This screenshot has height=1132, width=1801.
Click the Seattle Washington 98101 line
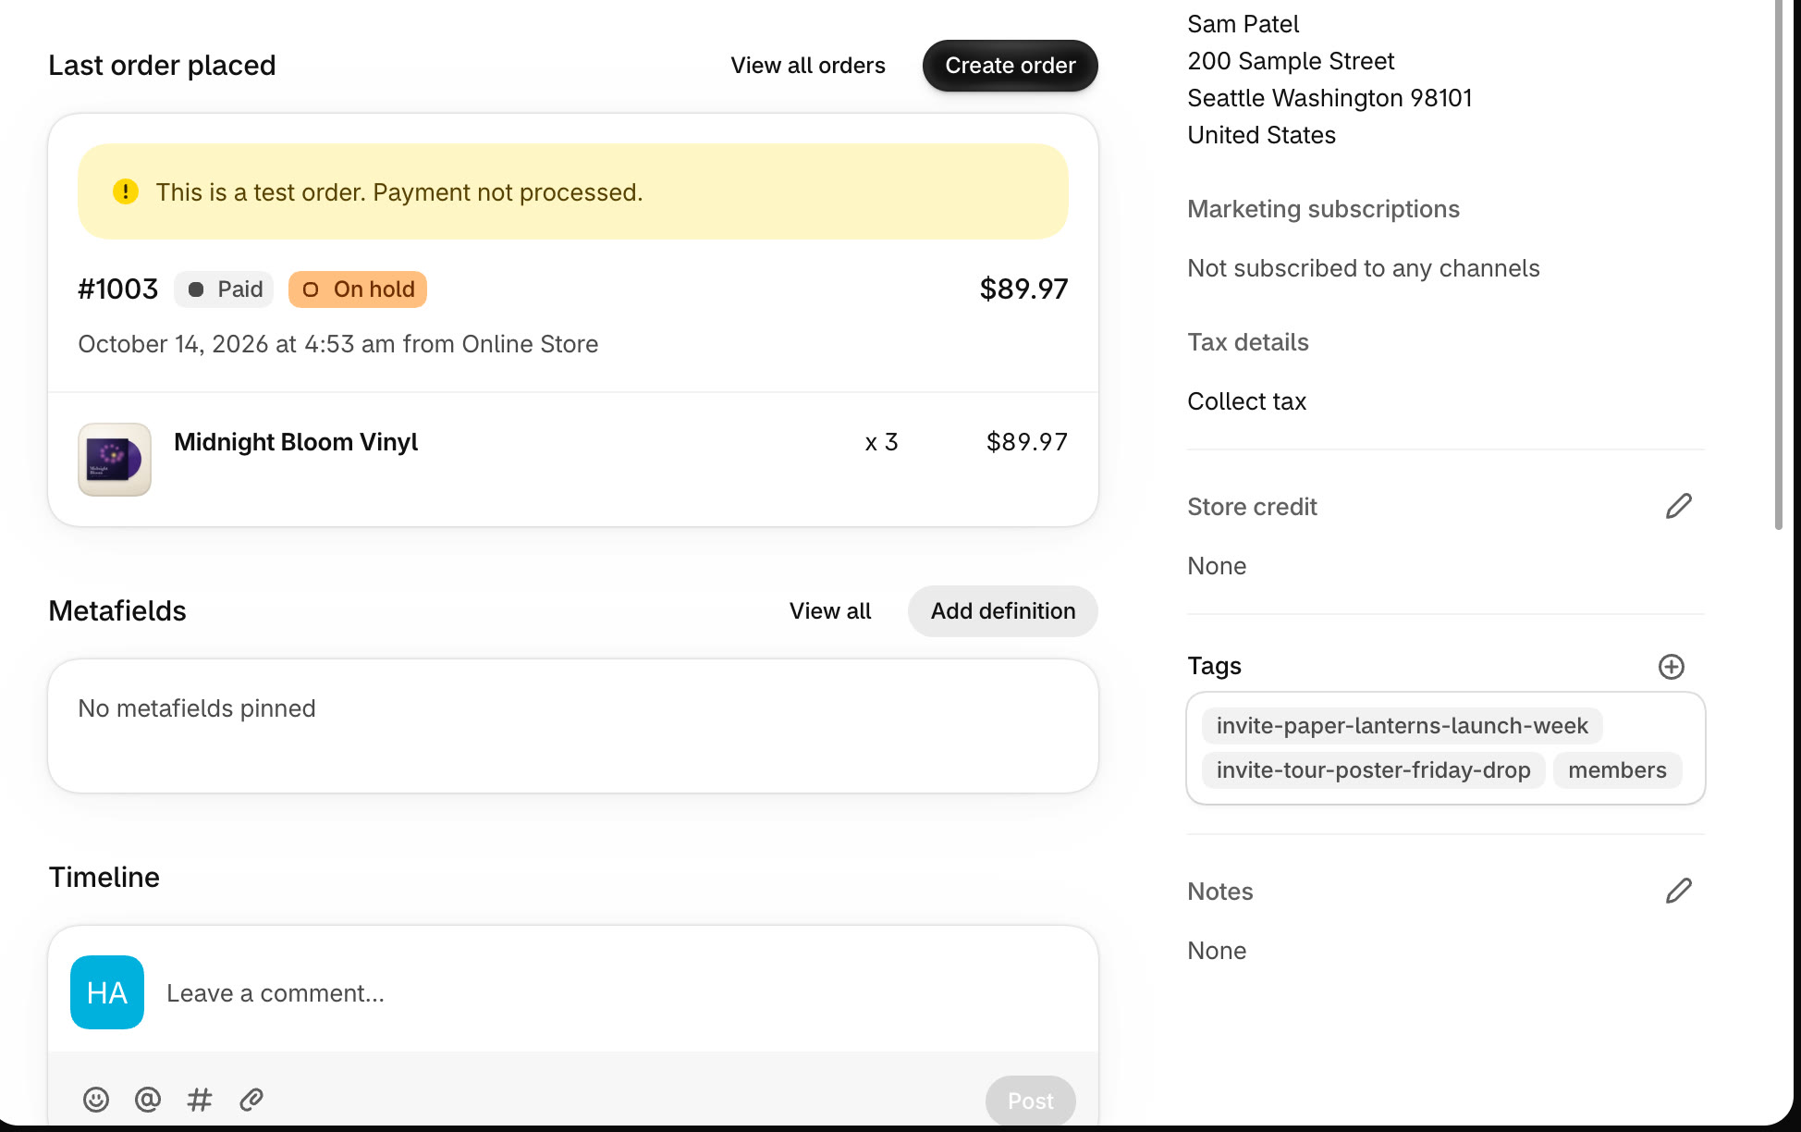1329,98
